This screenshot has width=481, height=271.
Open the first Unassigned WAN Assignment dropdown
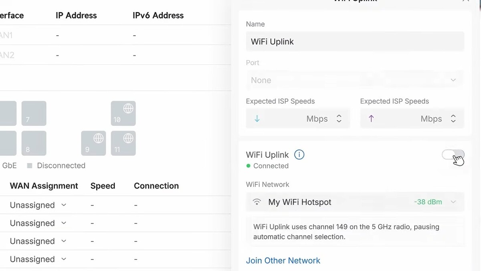[38, 205]
